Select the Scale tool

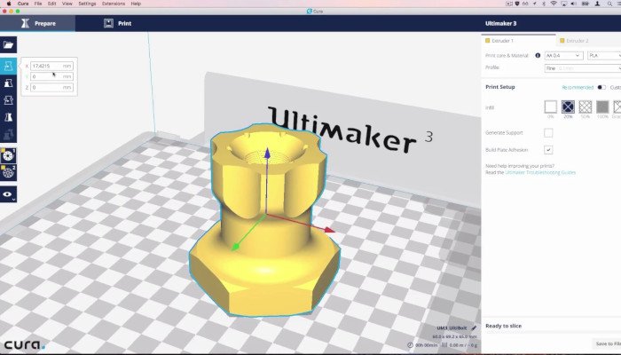(x=9, y=83)
